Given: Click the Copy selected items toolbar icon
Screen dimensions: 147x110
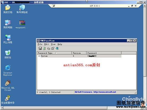Looking at the screenshot, I should [49, 48].
